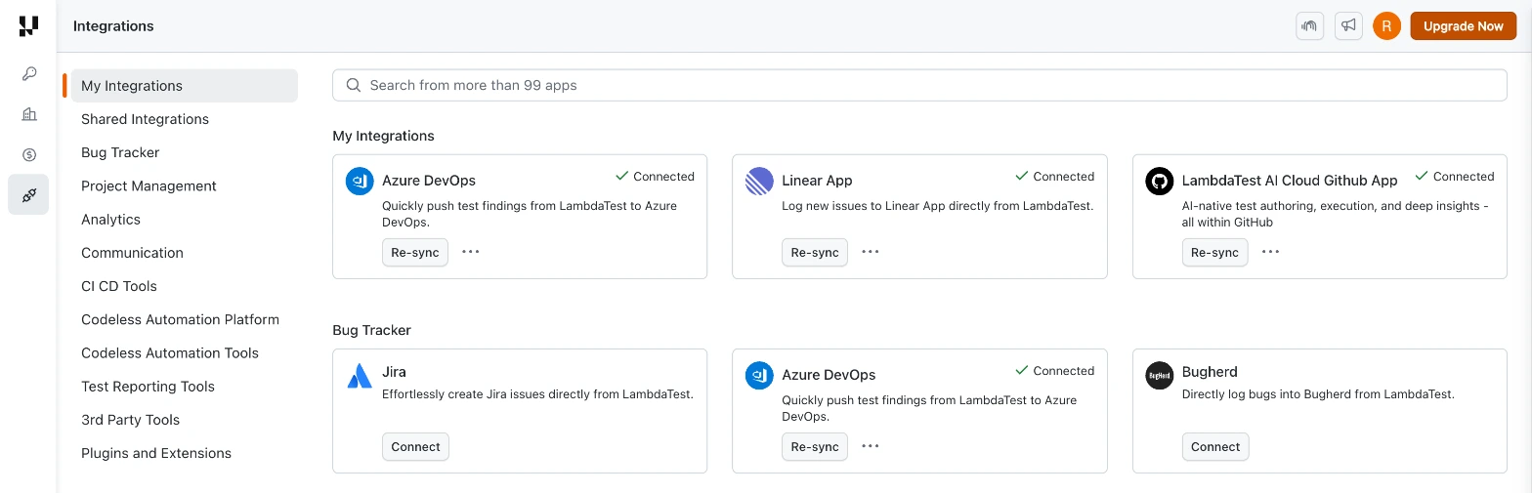Click LambdaTest AI Cloud Github App title
Image resolution: width=1532 pixels, height=493 pixels.
(x=1290, y=181)
